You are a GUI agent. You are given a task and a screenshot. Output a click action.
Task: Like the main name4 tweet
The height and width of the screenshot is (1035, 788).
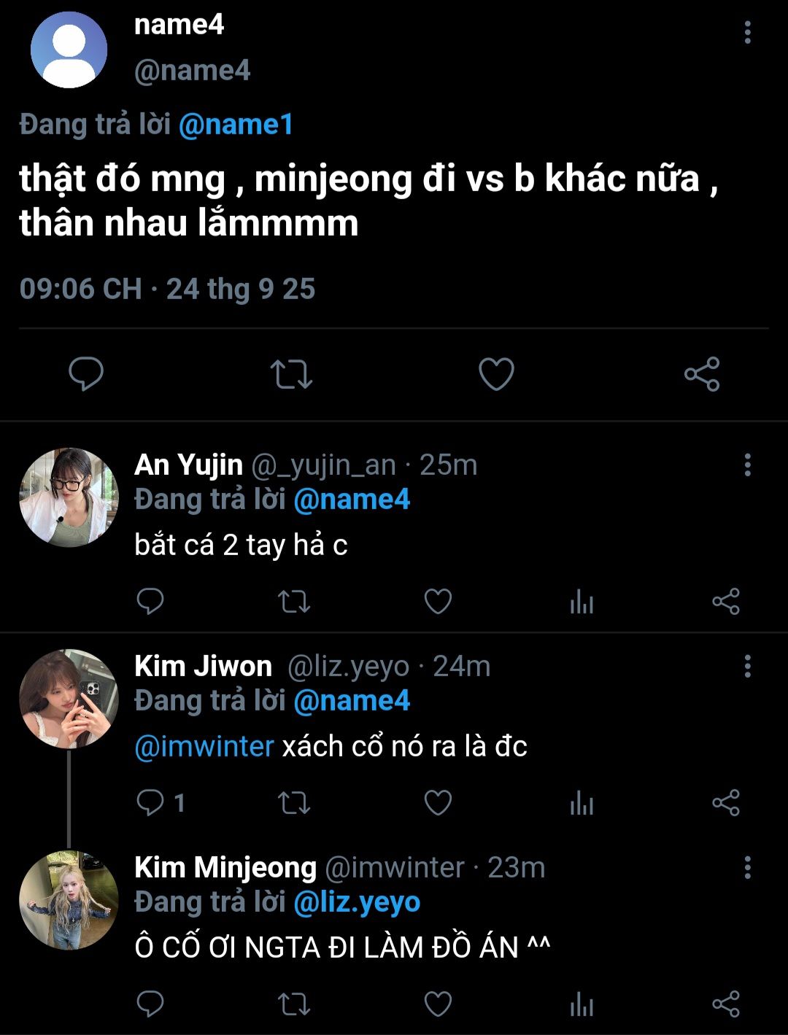tap(496, 374)
